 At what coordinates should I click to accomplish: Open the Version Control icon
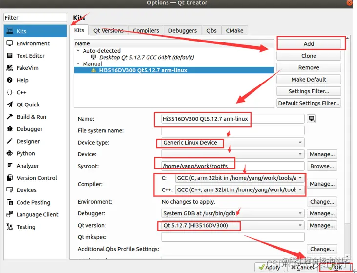click(x=10, y=178)
